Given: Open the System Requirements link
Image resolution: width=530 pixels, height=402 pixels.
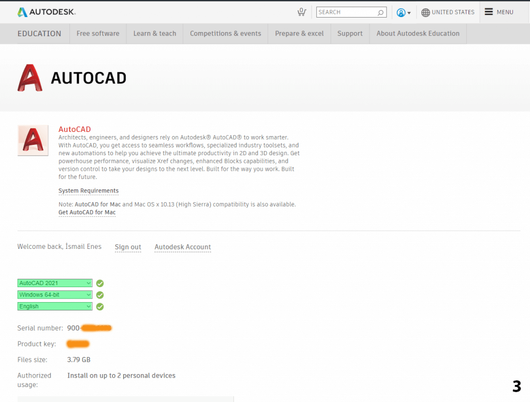Looking at the screenshot, I should point(88,190).
